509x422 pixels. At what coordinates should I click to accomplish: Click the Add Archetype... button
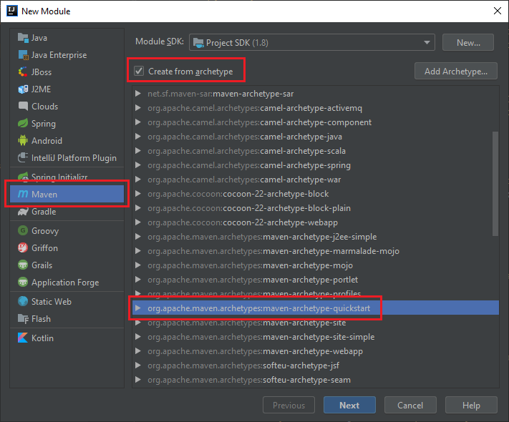coord(456,71)
